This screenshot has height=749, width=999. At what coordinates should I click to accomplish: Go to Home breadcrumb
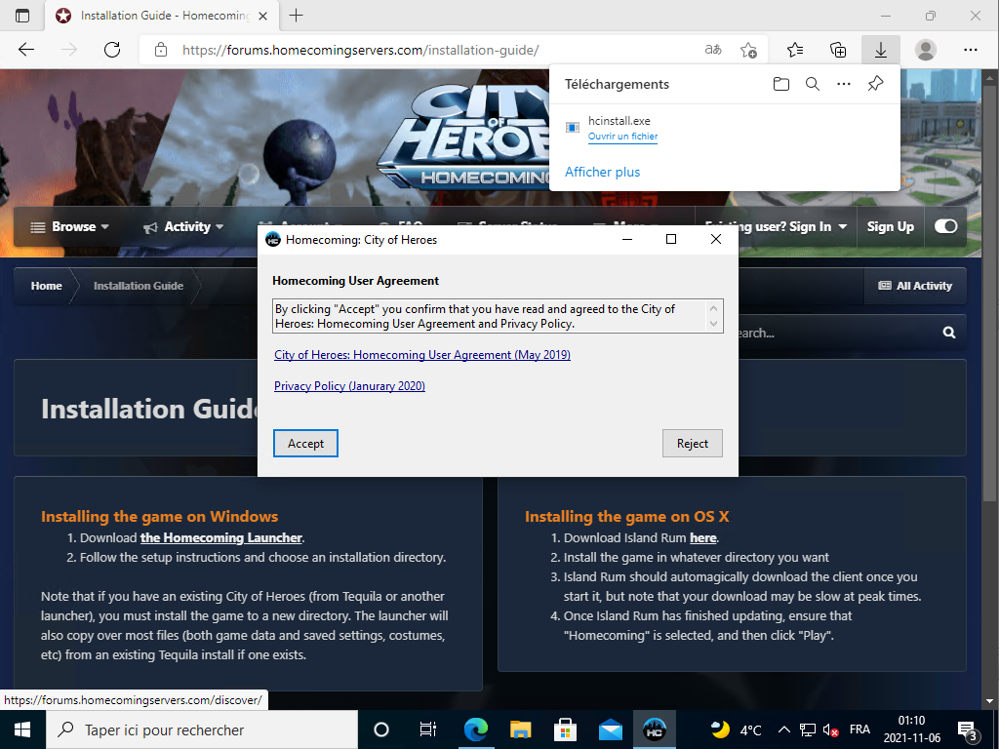click(47, 286)
